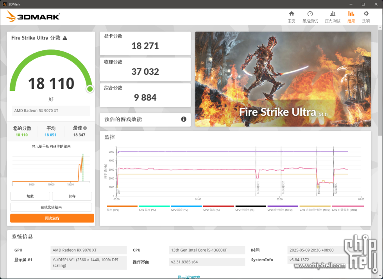
Task: Click the CPU value 13th Gen Intel Core i5-13600KF
Action: point(207,250)
